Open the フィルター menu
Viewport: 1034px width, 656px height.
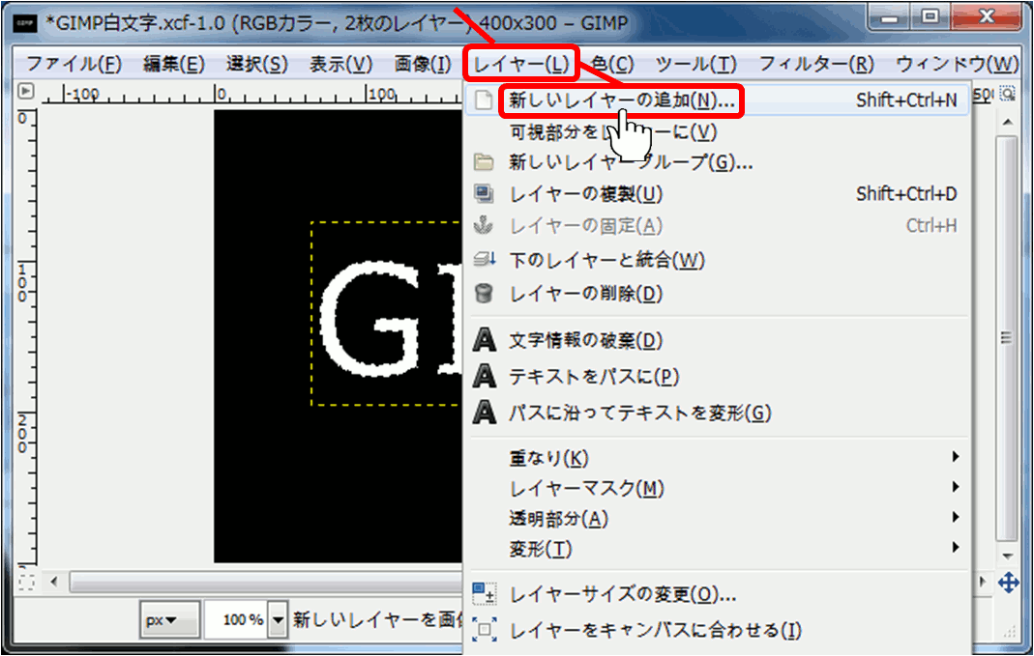tap(815, 65)
